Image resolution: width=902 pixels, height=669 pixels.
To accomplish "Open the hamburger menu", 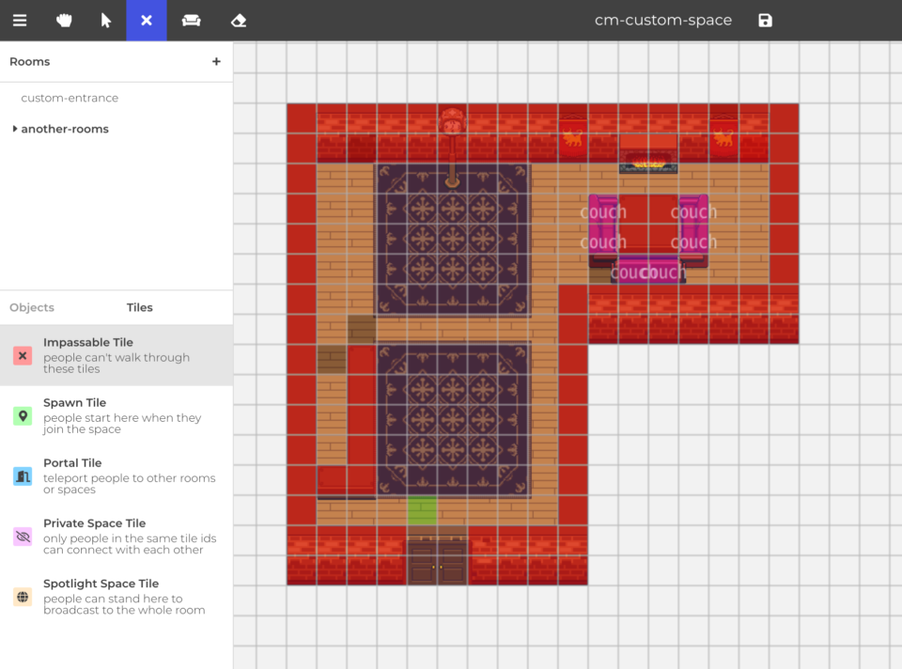I will (x=20, y=21).
